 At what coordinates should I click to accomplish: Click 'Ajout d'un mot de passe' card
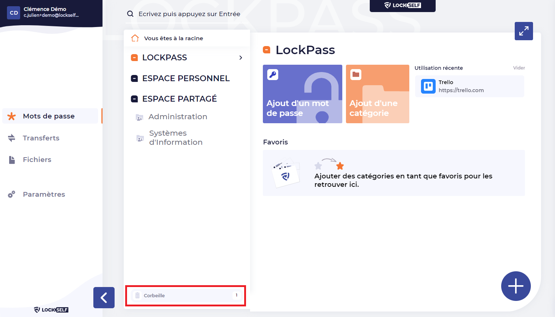click(302, 94)
